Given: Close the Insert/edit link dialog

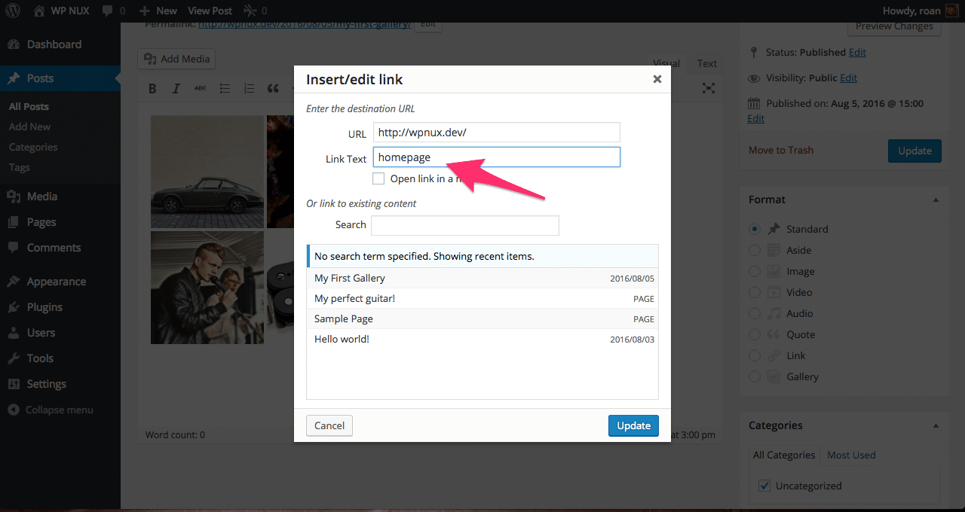Looking at the screenshot, I should 657,79.
